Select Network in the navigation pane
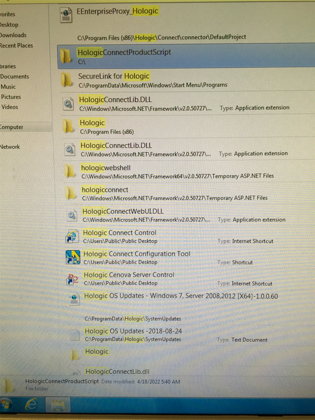315x420 pixels. pos(10,147)
